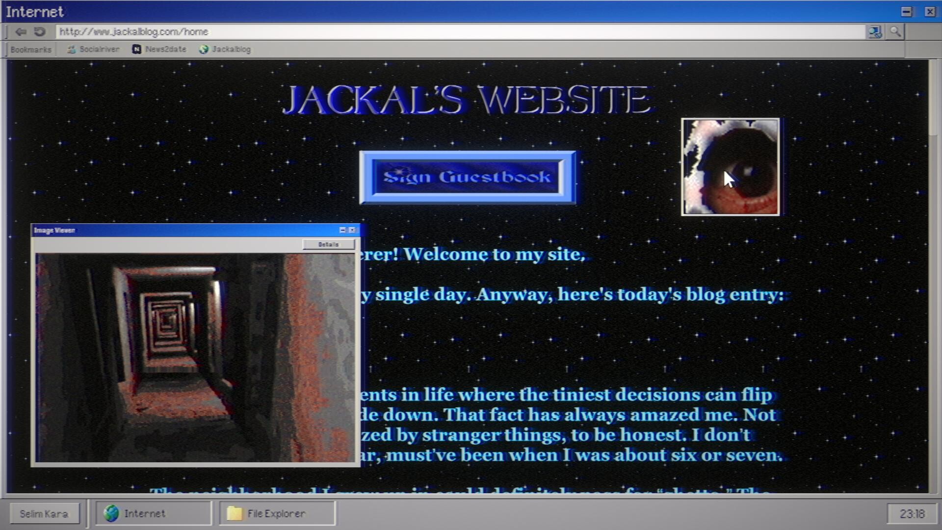
Task: Open Internet from the taskbar globe icon
Action: tap(112, 513)
